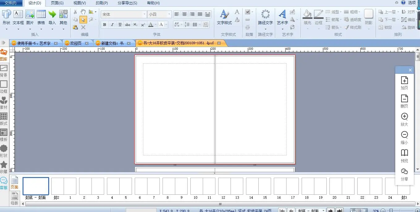420x212 pixels.
Task: Insert a 表格 table
Action: click(41, 17)
